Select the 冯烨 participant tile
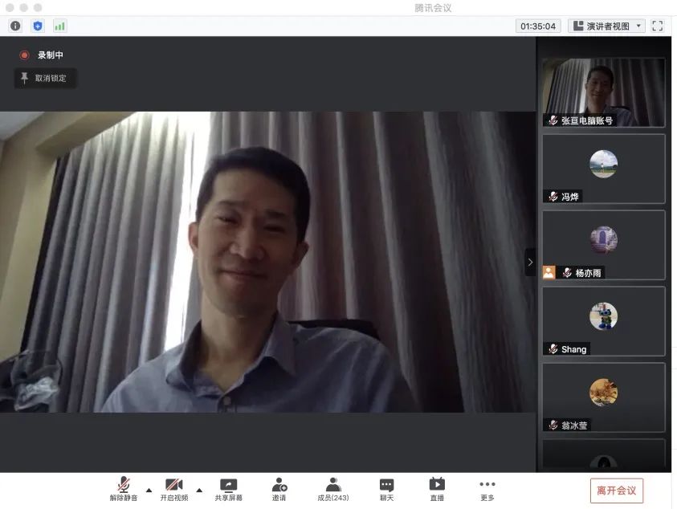This screenshot has width=677, height=509. [603, 169]
